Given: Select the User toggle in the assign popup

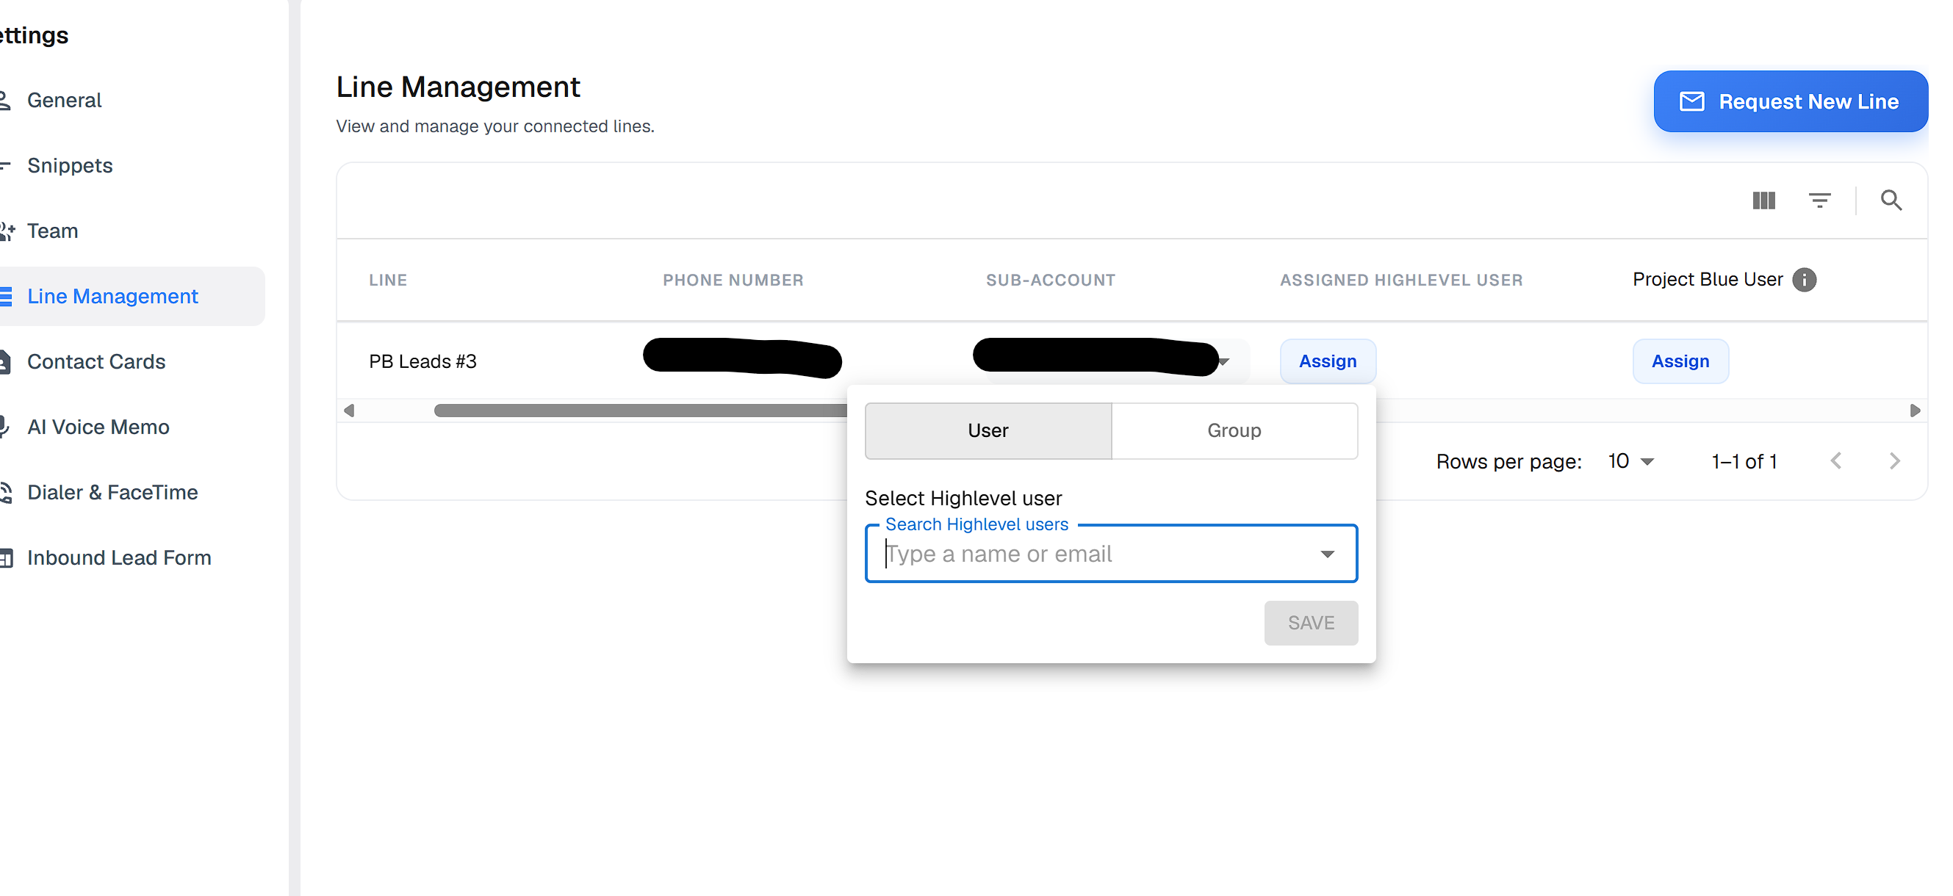Looking at the screenshot, I should tap(988, 430).
